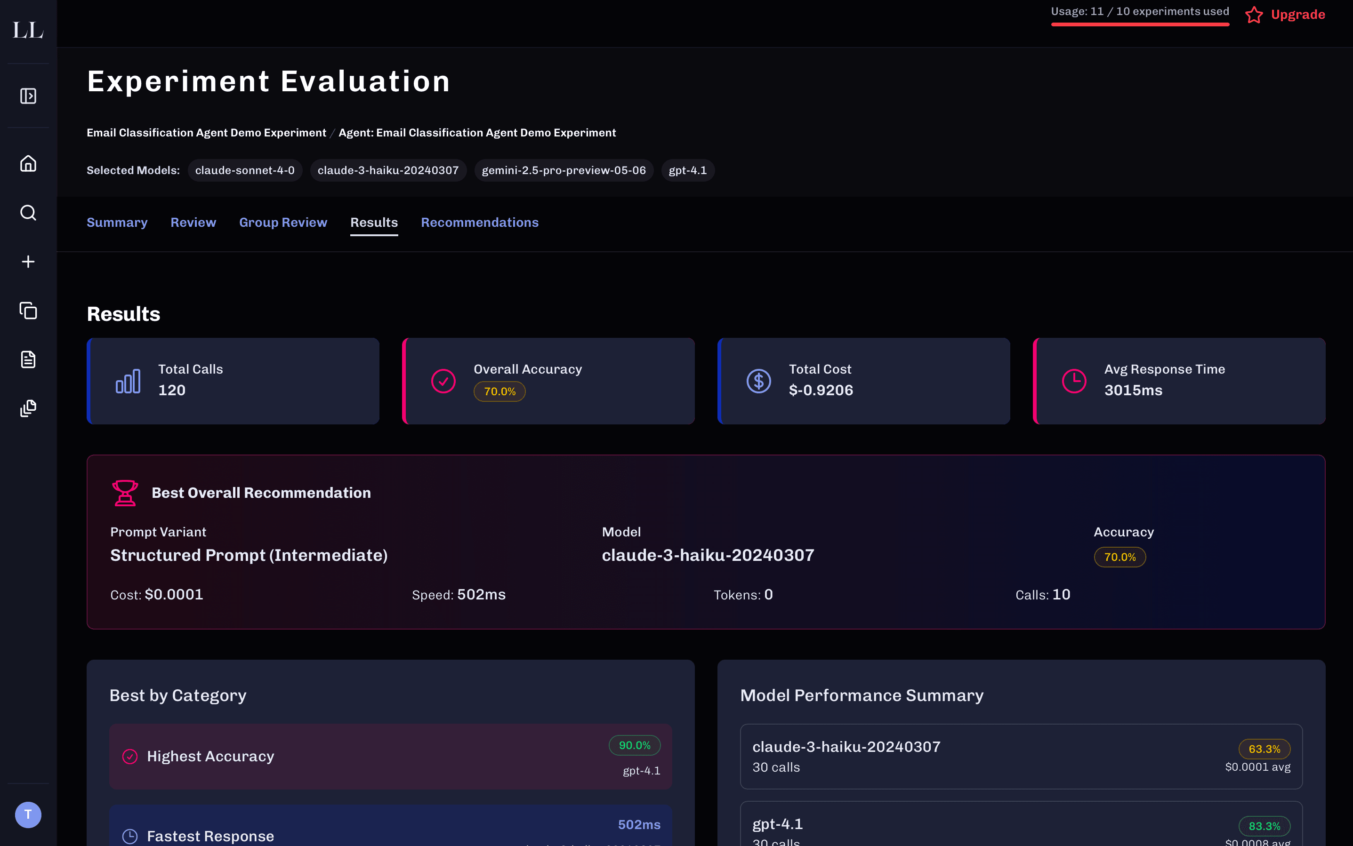This screenshot has width=1353, height=846.
Task: Switch to the Summary tab
Action: coord(117,223)
